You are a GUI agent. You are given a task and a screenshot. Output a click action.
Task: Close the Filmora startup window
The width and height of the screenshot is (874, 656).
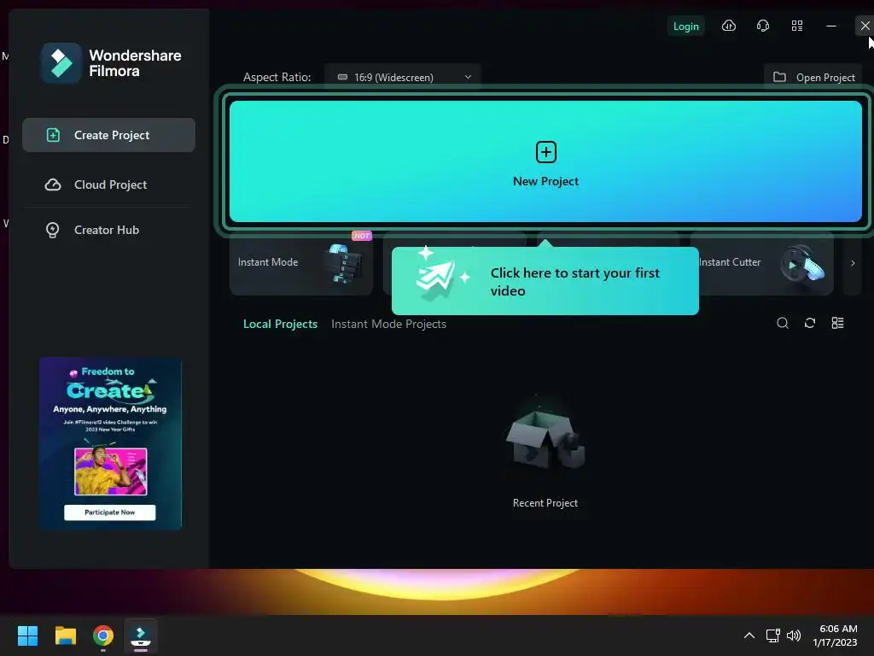tap(865, 26)
